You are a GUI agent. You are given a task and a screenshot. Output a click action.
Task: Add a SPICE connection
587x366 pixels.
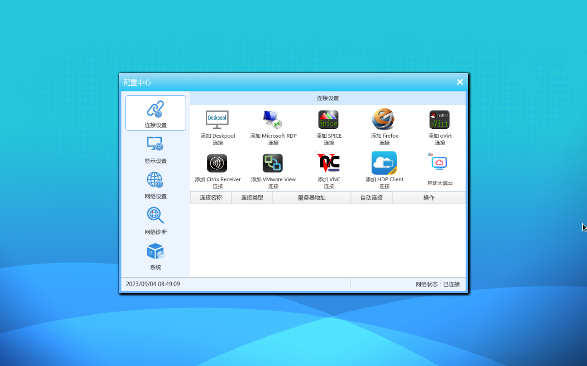[329, 127]
